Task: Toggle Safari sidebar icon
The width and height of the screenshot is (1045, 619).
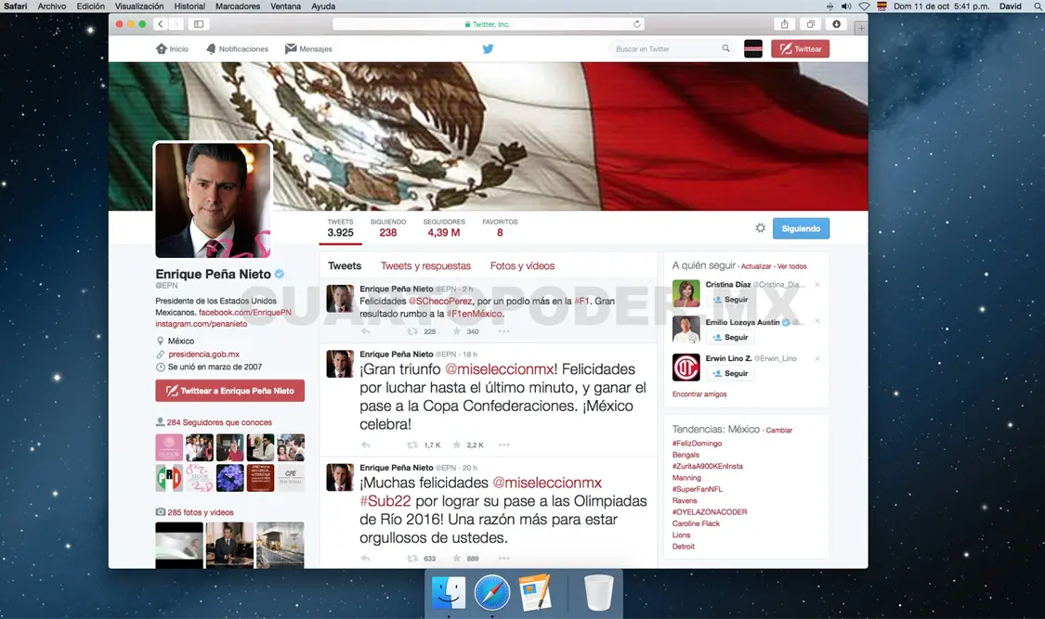Action: [x=199, y=24]
